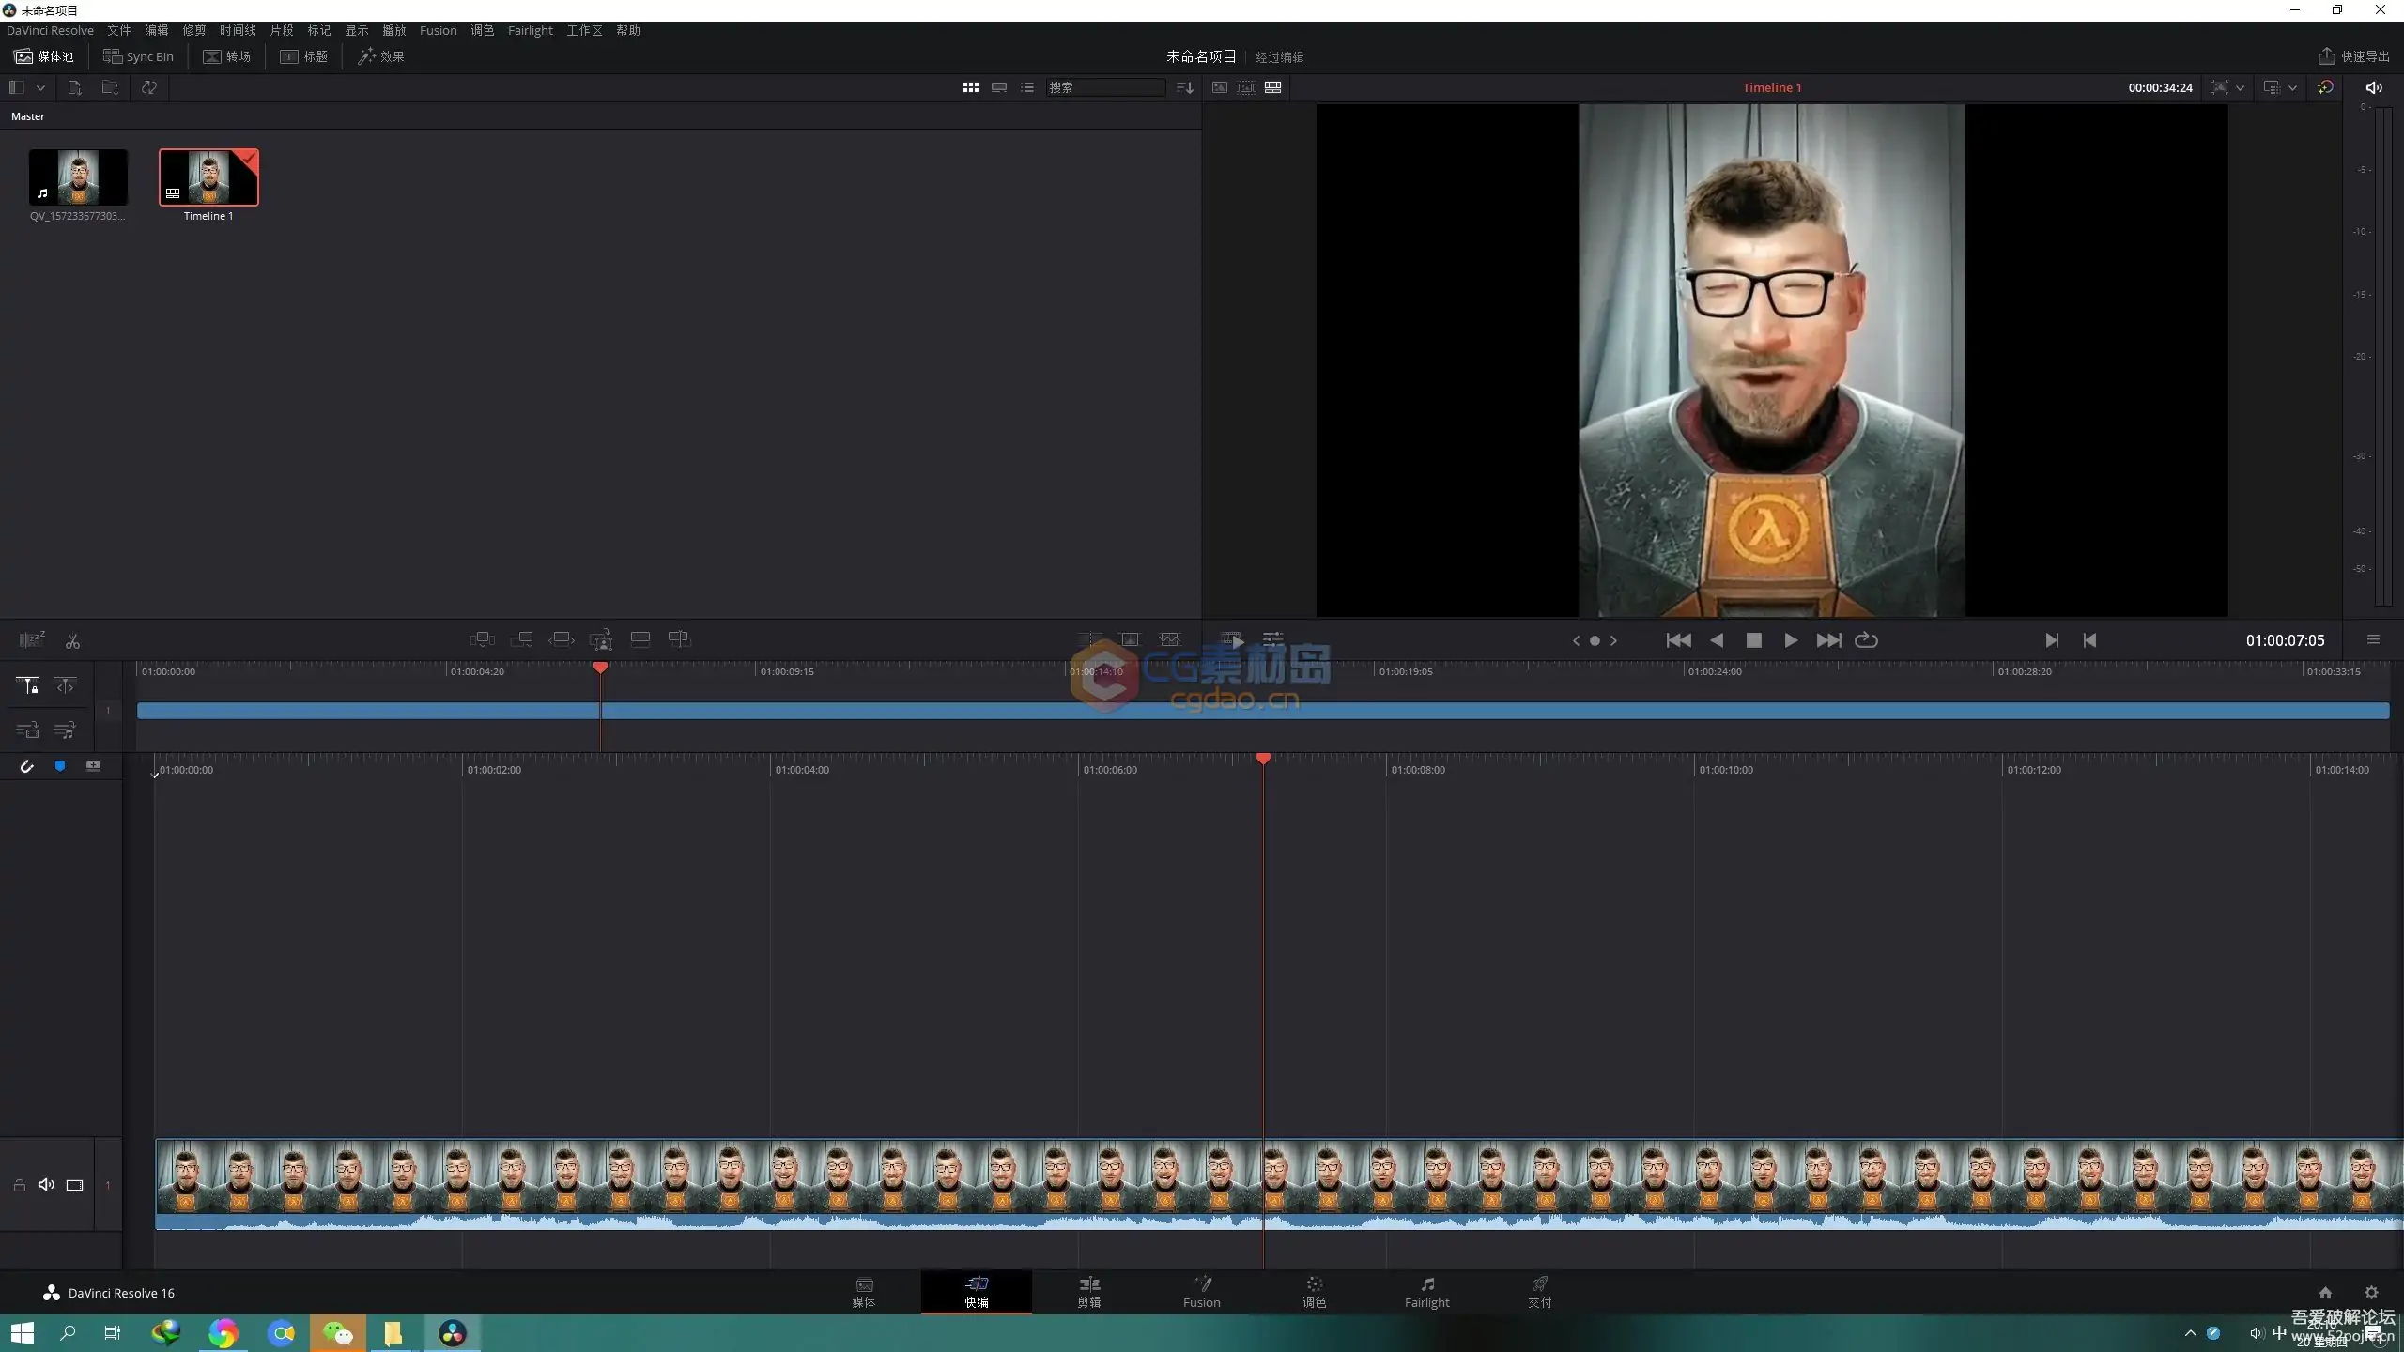Screen dimensions: 2404x1352
Task: Switch to the Fairlight page tab
Action: pos(1426,1292)
